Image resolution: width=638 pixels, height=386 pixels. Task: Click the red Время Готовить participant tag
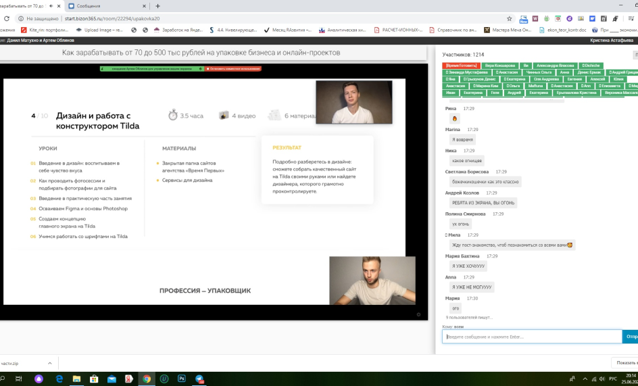point(462,66)
